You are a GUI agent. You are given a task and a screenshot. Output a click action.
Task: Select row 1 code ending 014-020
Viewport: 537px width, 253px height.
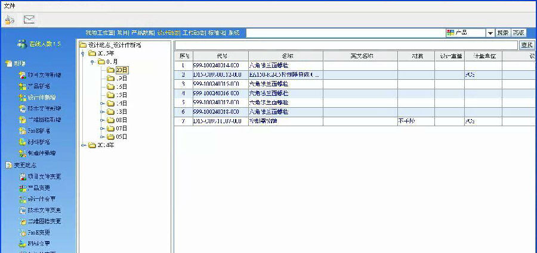[221, 65]
